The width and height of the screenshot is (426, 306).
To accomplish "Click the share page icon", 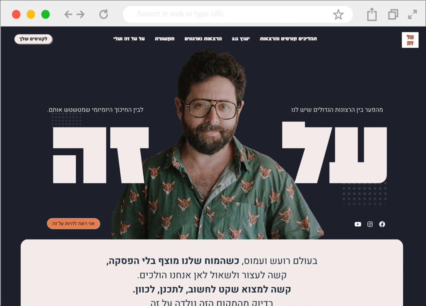I will coord(372,14).
